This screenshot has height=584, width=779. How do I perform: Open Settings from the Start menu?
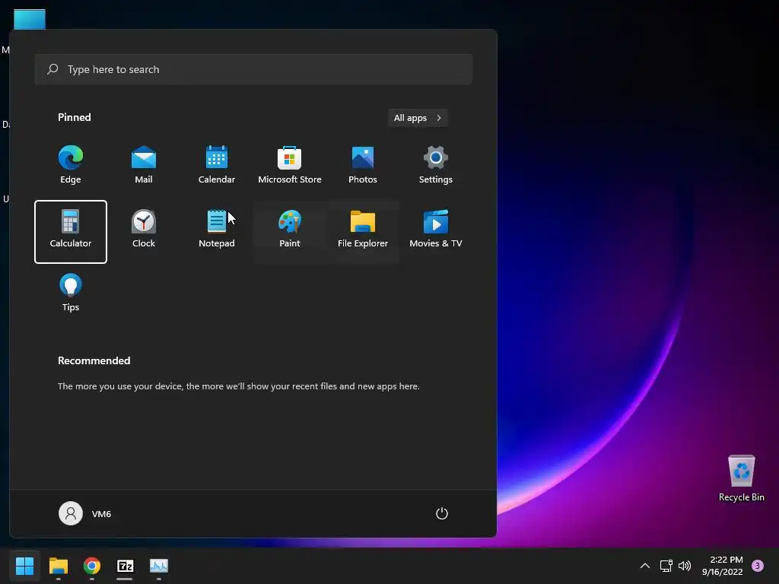436,166
